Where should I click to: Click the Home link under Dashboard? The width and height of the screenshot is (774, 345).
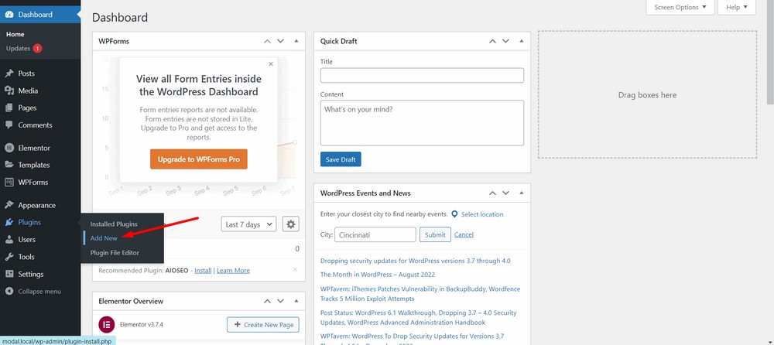(15, 34)
